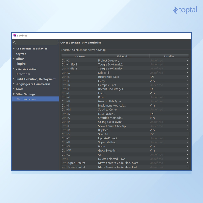Click the Ctrl+W shortcut cell
The width and height of the screenshot is (203, 203).
pyautogui.click(x=80, y=151)
